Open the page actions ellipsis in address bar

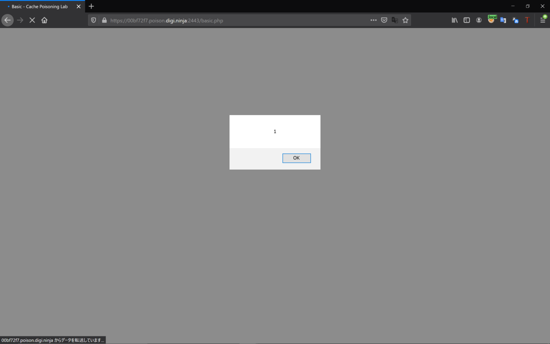click(x=374, y=20)
